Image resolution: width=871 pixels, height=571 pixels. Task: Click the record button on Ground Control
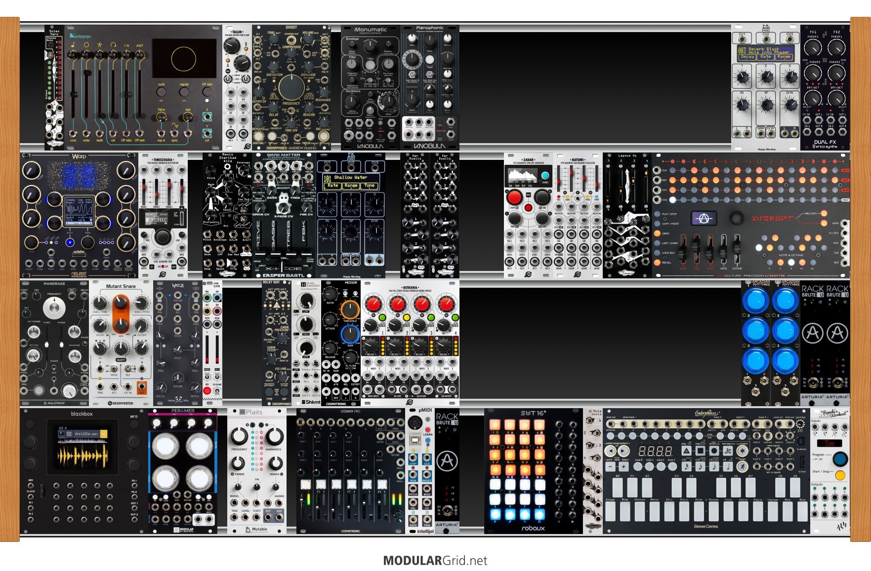pos(714,451)
